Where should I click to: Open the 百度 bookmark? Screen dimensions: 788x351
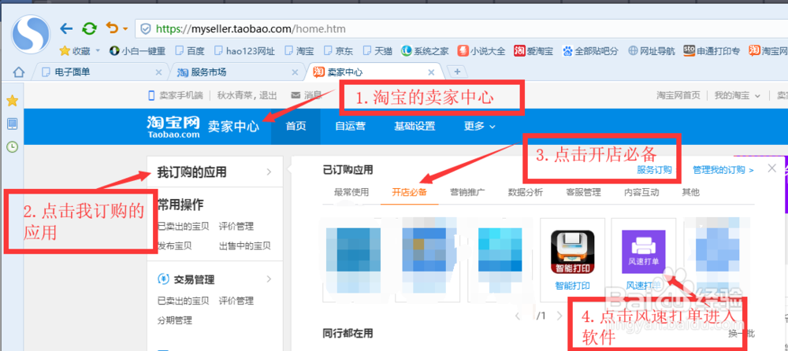click(x=189, y=50)
